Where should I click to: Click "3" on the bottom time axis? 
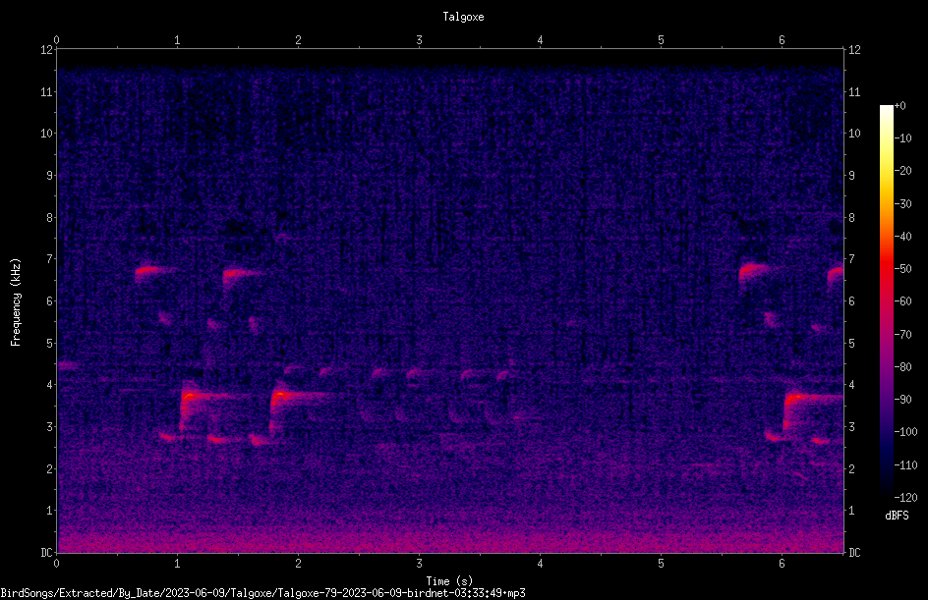coord(419,564)
